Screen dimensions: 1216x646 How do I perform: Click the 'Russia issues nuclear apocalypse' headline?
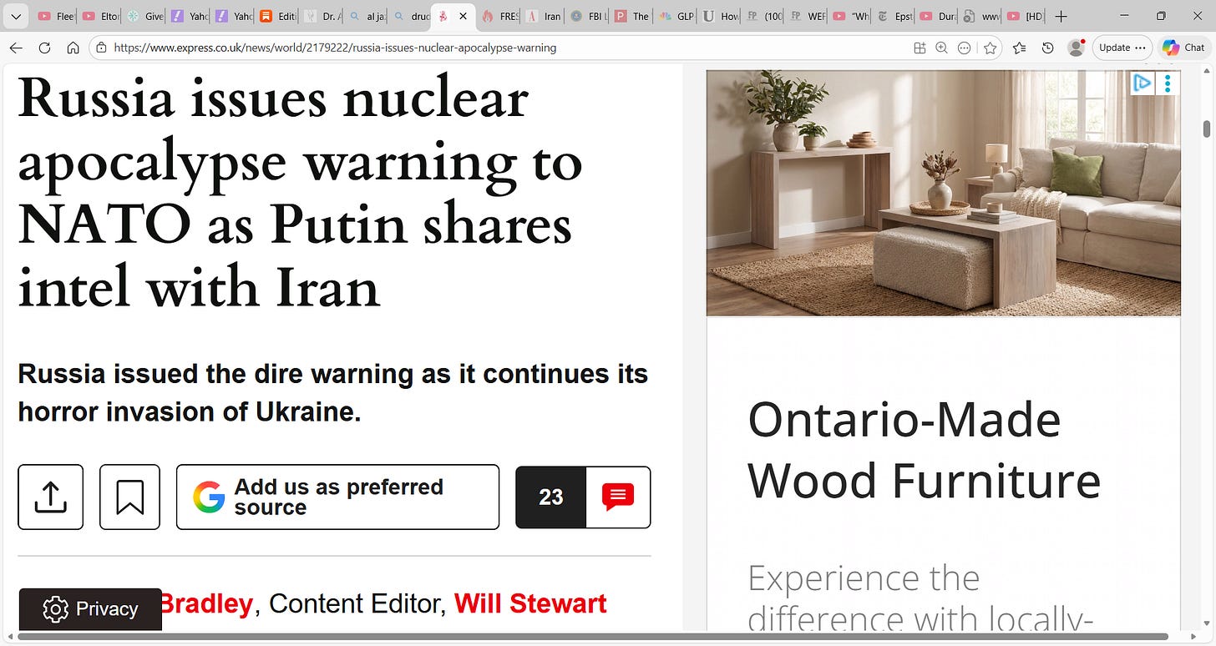click(300, 193)
